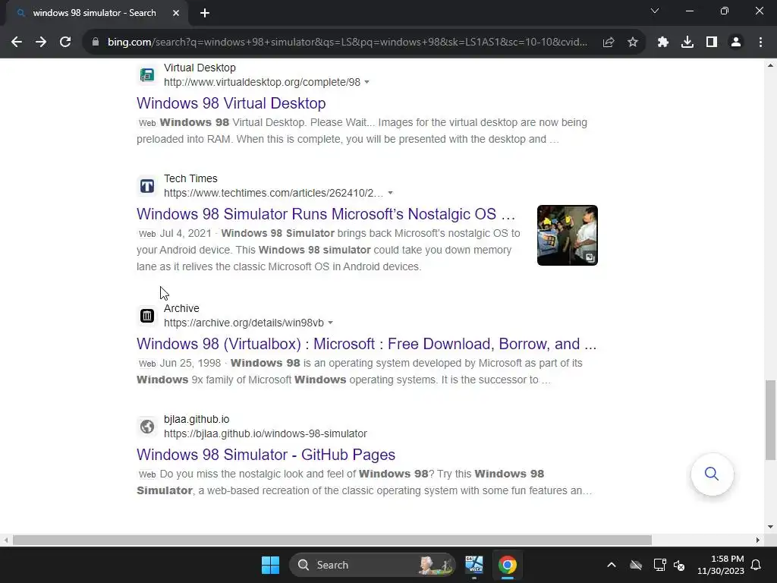
Task: Click the horizontal scrollbar right arrow
Action: click(758, 540)
